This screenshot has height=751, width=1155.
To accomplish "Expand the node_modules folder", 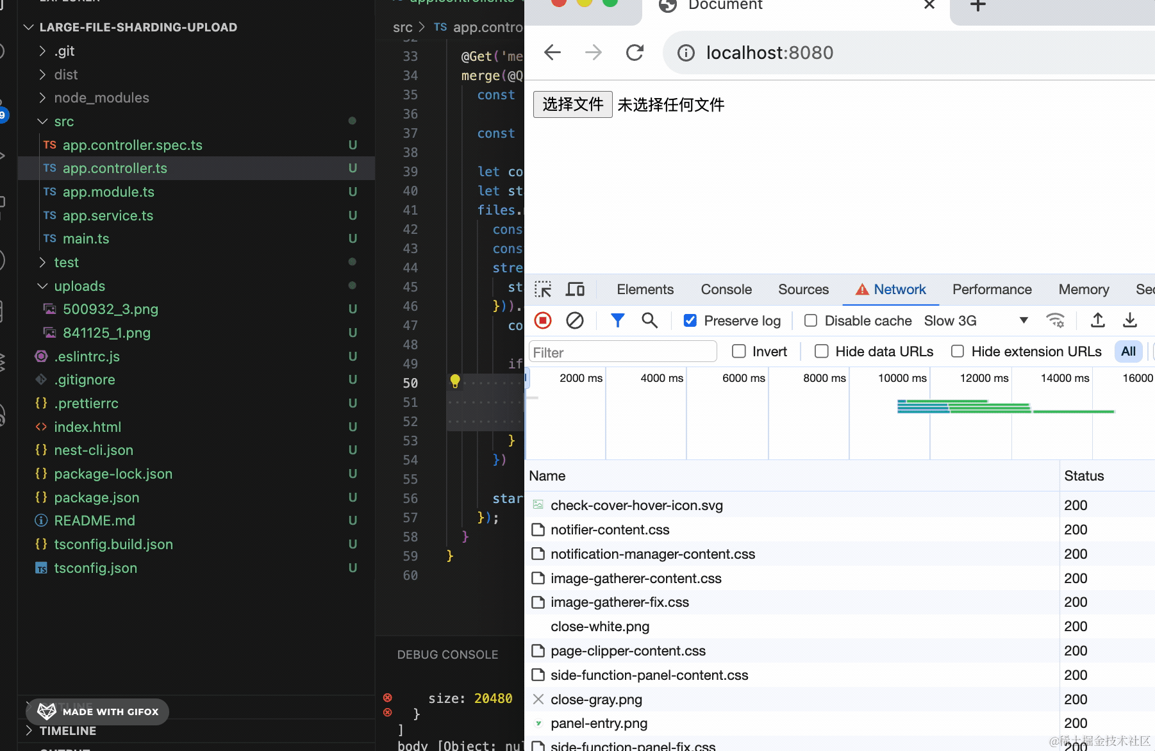I will [x=43, y=98].
